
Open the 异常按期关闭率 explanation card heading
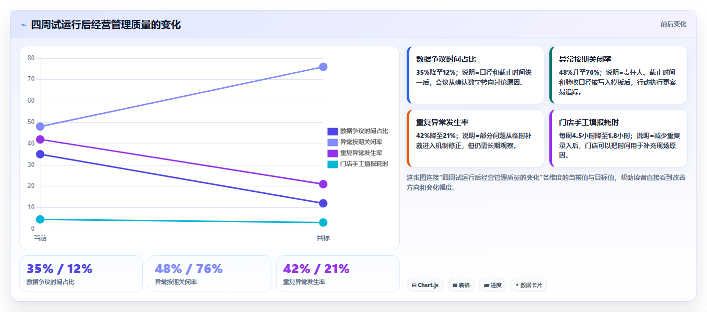[x=585, y=59]
